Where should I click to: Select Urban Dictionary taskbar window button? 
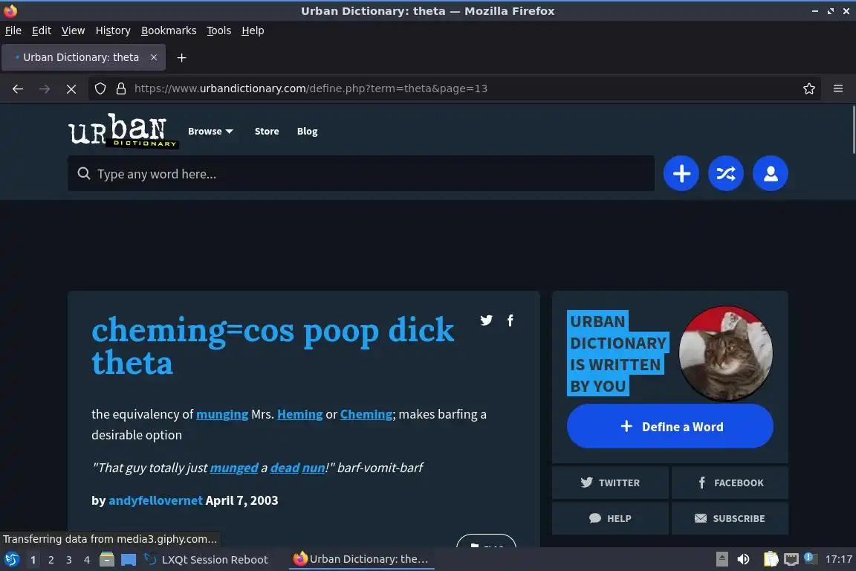[361, 559]
